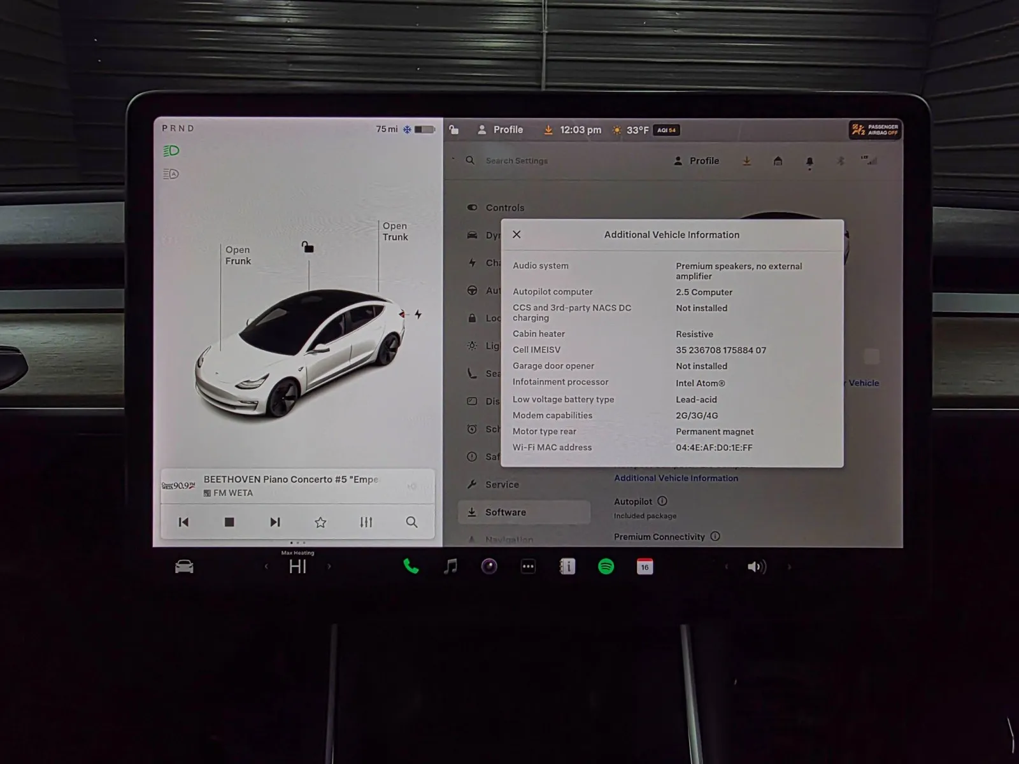Tap the speaker volume control
The width and height of the screenshot is (1019, 764).
[756, 567]
